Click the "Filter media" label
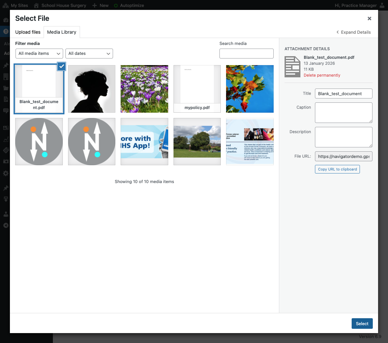Image resolution: width=388 pixels, height=343 pixels. [x=27, y=44]
